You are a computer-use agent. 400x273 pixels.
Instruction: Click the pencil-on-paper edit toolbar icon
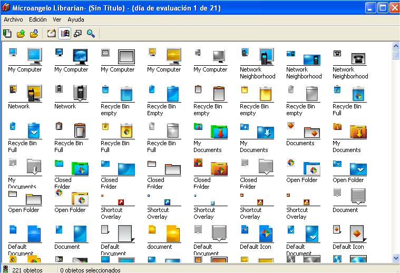click(x=51, y=33)
